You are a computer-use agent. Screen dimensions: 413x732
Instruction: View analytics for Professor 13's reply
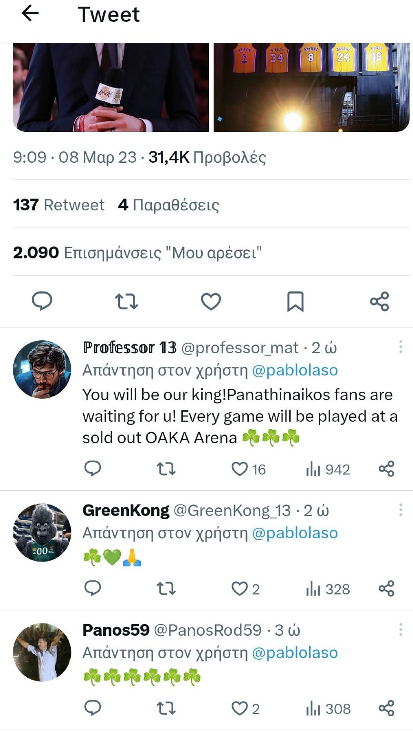328,470
